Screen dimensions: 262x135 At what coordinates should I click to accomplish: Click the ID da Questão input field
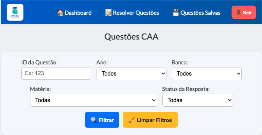[56, 73]
